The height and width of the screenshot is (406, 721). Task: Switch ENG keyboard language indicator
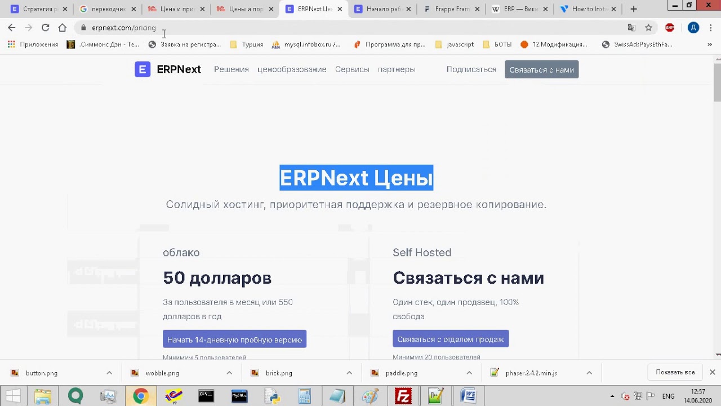(668, 396)
